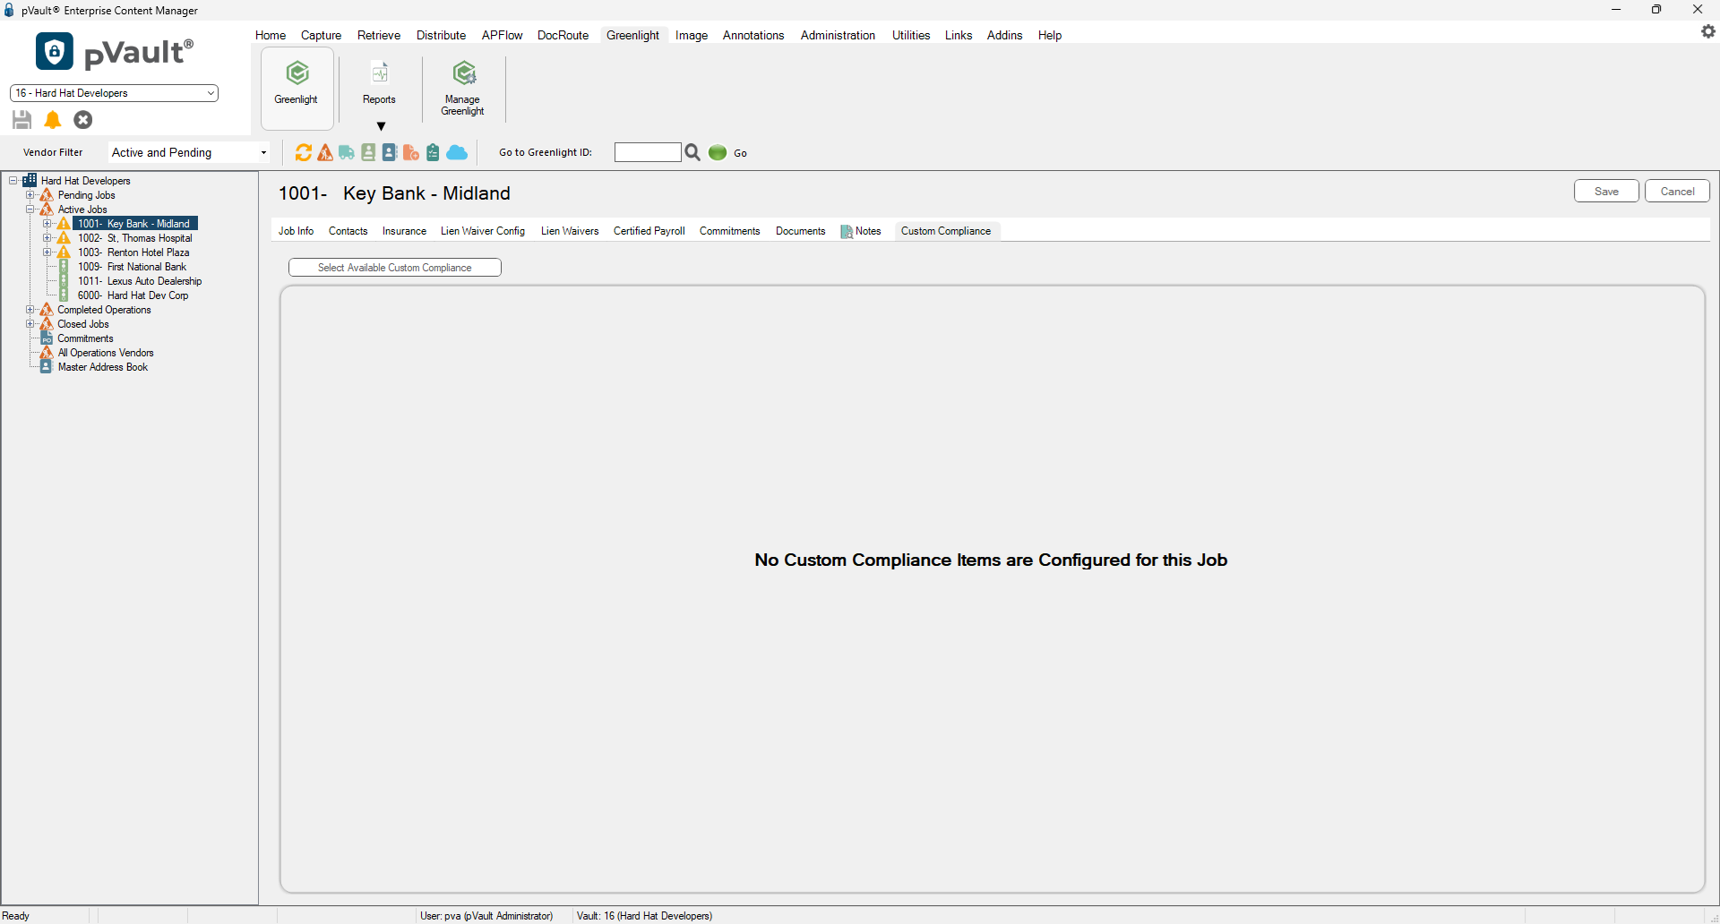
Task: Open the APFlow menu
Action: 502,35
